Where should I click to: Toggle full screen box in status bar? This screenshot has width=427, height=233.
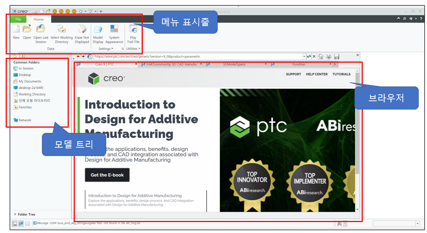(28, 224)
